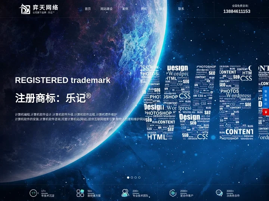Click the four-squares 方案 icon

pyautogui.click(x=80, y=193)
